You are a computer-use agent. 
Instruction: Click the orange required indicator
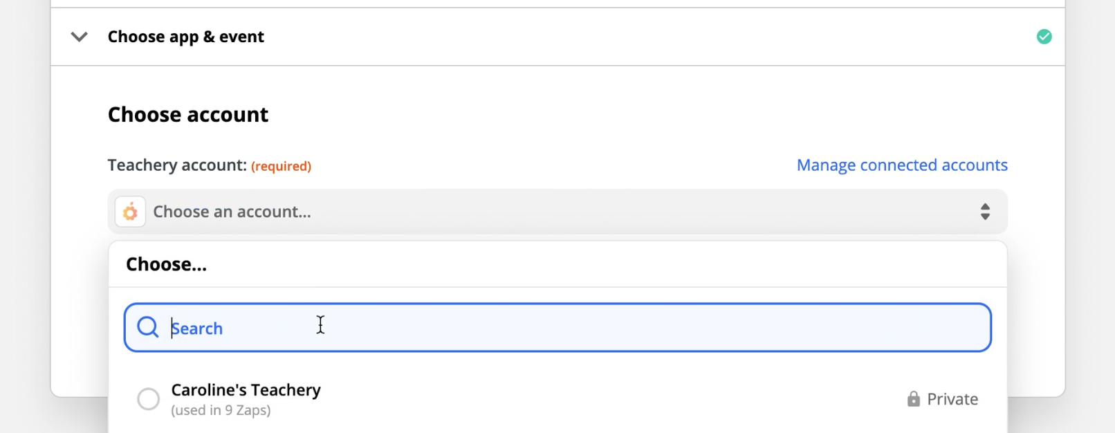pyautogui.click(x=281, y=166)
